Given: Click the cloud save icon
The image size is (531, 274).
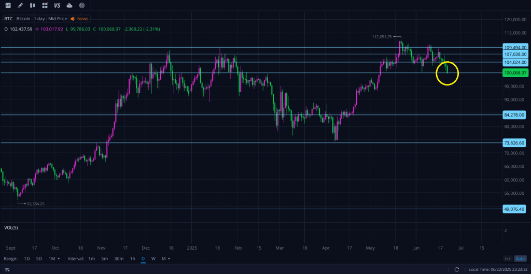Looking at the screenshot, I should (69, 5).
